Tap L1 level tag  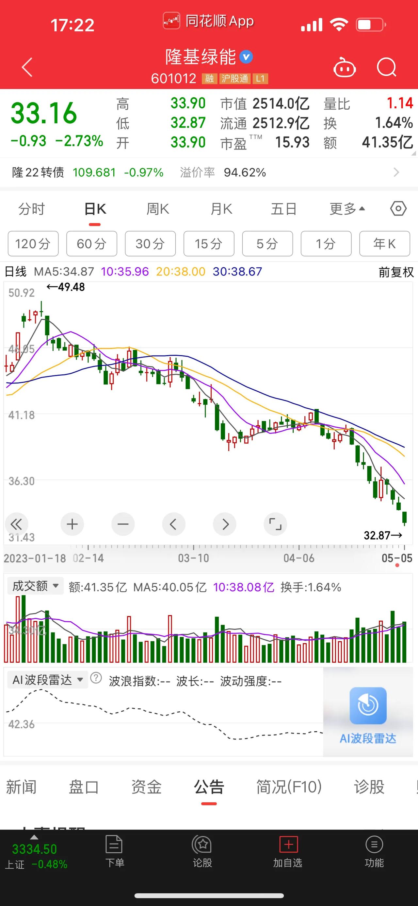(x=260, y=79)
